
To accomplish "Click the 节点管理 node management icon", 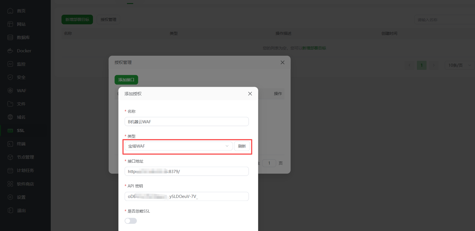I will pyautogui.click(x=10, y=157).
